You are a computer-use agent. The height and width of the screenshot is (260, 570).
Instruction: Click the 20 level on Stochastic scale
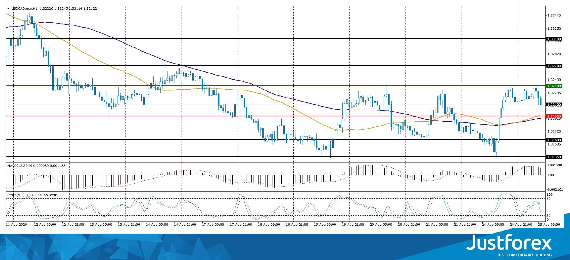pos(548,216)
